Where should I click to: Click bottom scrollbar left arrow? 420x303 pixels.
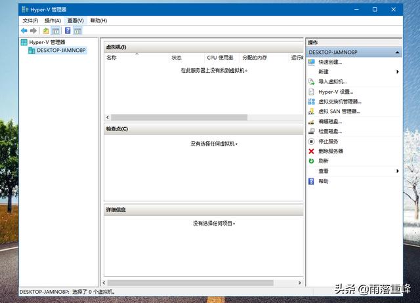[104, 283]
